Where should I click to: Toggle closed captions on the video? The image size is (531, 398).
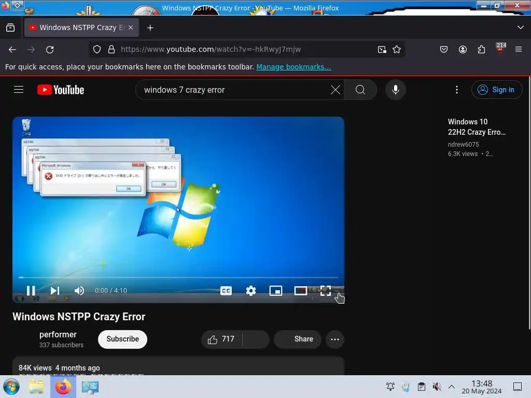coord(226,291)
